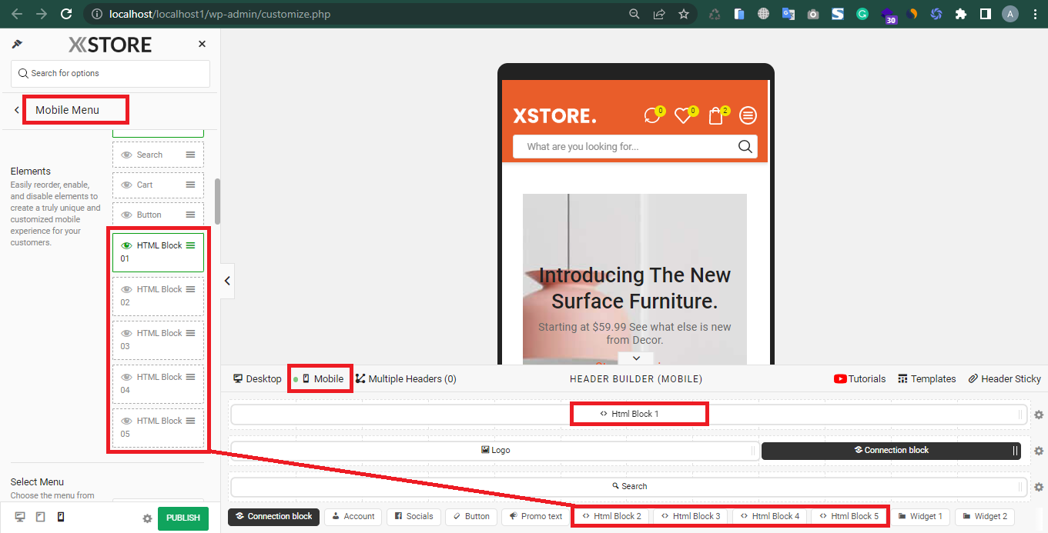This screenshot has height=533, width=1048.
Task: Click the pin icon beside XStore logo
Action: pos(17,45)
